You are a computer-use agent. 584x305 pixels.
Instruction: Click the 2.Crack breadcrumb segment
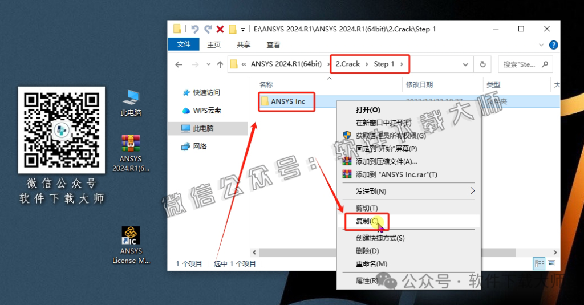[348, 64]
